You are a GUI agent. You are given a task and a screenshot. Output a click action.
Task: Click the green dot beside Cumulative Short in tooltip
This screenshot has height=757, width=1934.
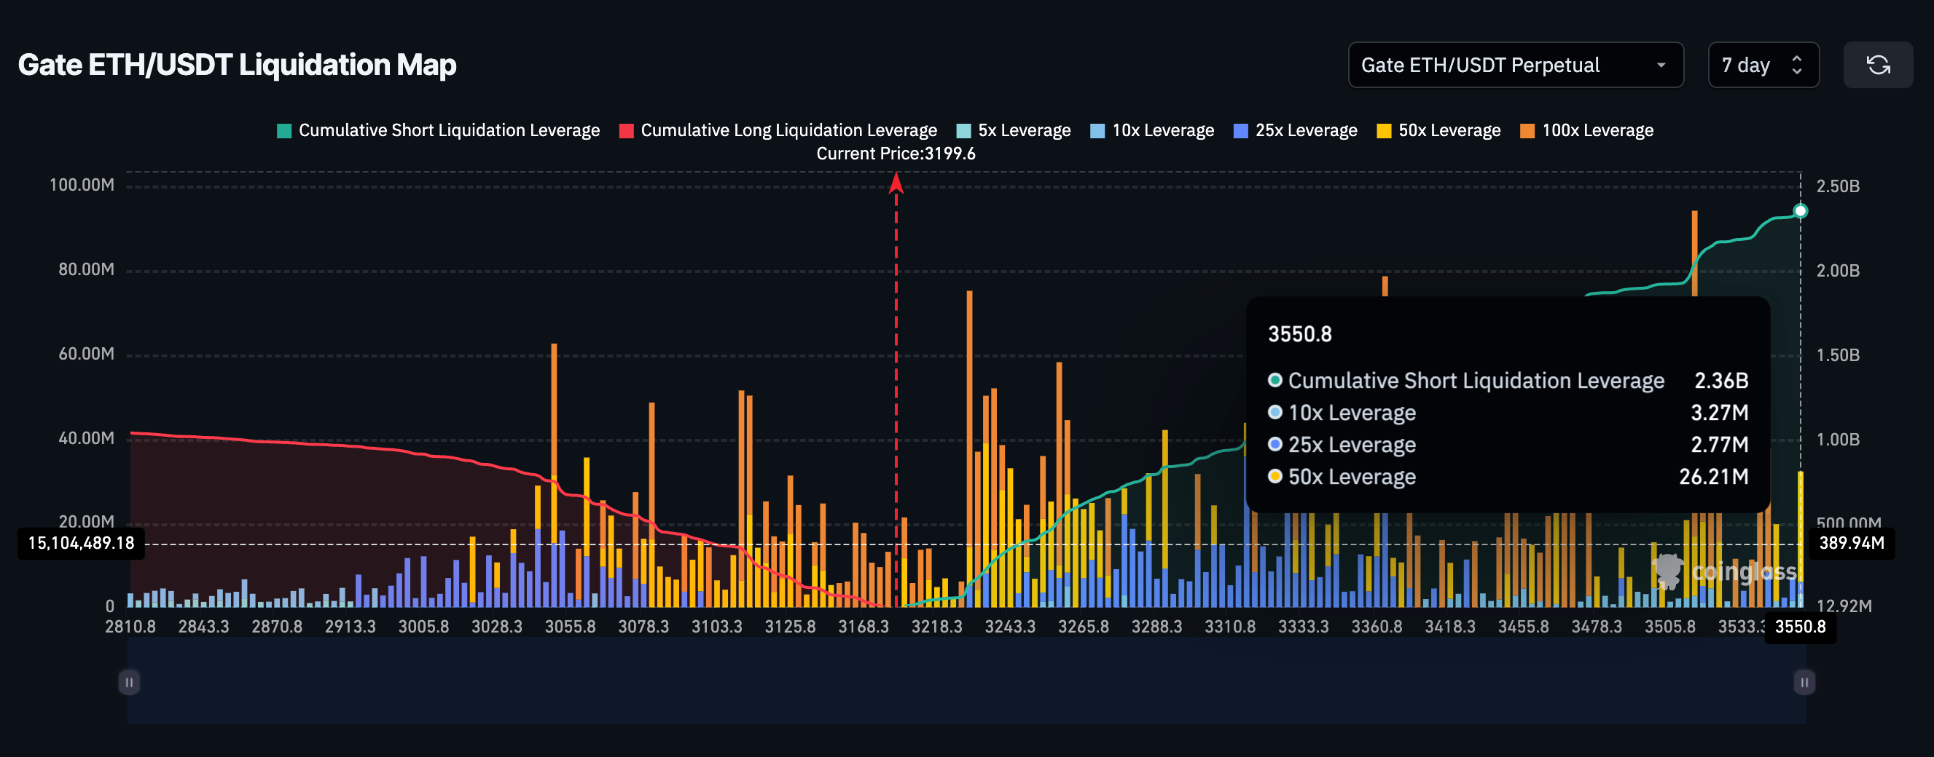coord(1274,381)
